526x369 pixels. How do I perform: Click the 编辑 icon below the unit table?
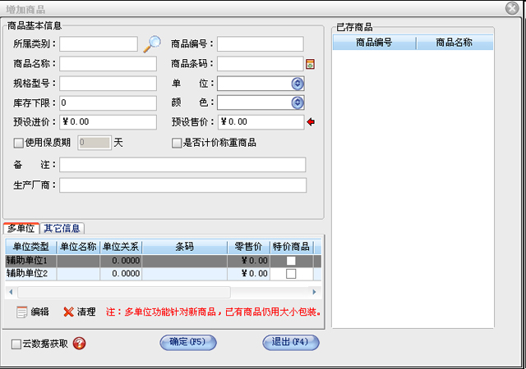click(x=22, y=312)
